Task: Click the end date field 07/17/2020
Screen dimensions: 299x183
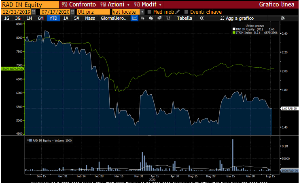Action: [55, 12]
